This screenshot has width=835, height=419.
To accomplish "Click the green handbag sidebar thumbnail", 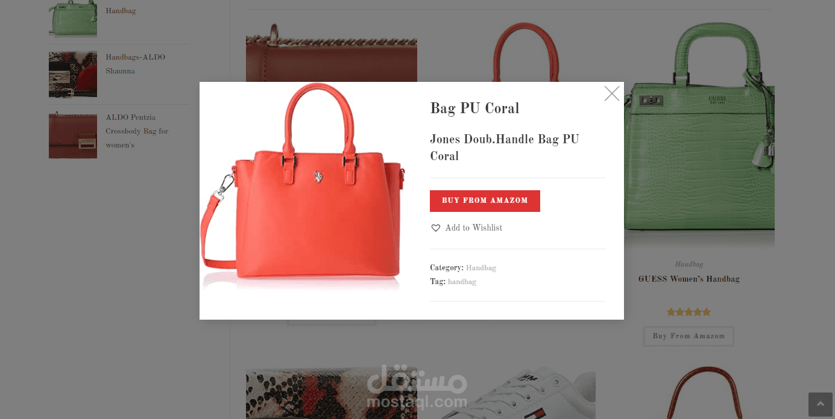I will pos(73,18).
